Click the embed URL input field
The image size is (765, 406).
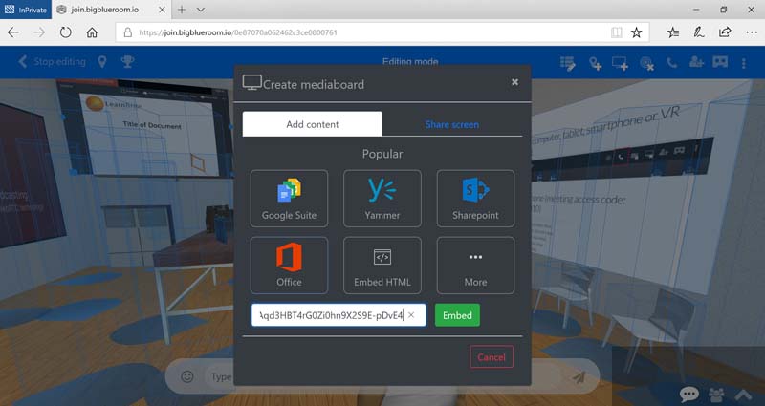(339, 315)
